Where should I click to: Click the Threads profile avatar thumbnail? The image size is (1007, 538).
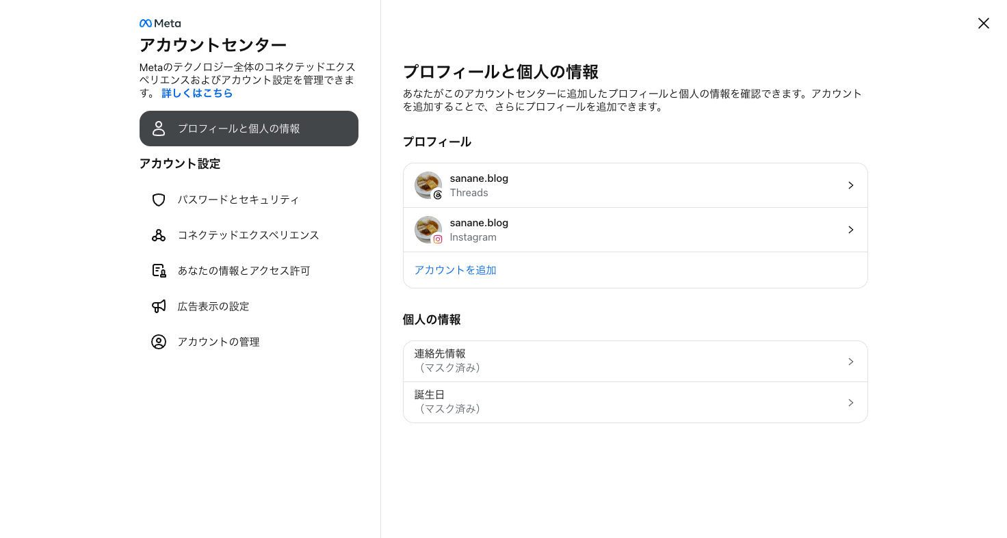coord(428,185)
